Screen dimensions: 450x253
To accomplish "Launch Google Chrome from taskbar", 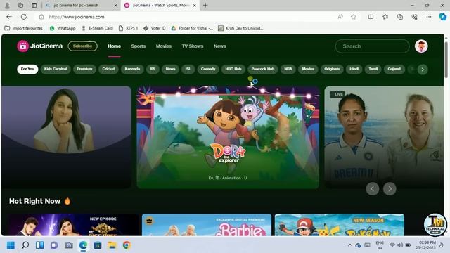I will pyautogui.click(x=127, y=245).
